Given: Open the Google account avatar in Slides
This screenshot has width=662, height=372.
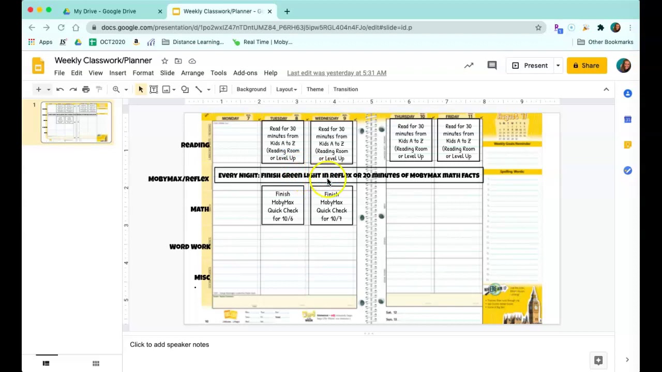Looking at the screenshot, I should click(624, 66).
